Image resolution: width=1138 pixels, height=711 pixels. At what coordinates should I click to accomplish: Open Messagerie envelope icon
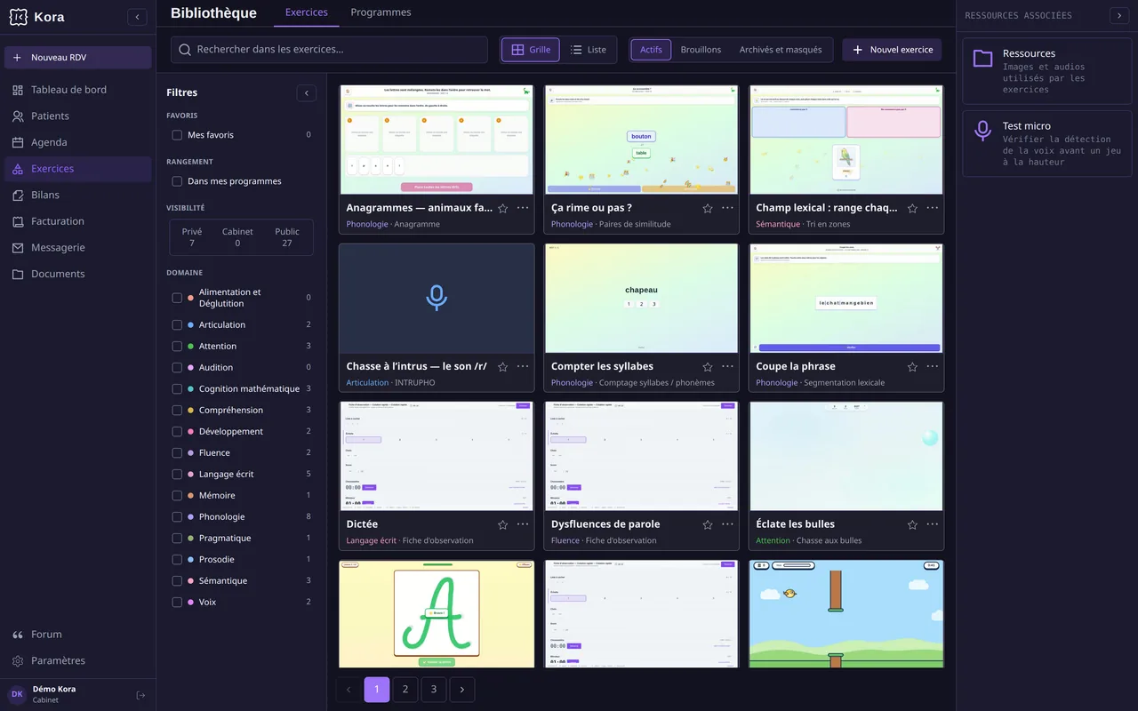(18, 247)
